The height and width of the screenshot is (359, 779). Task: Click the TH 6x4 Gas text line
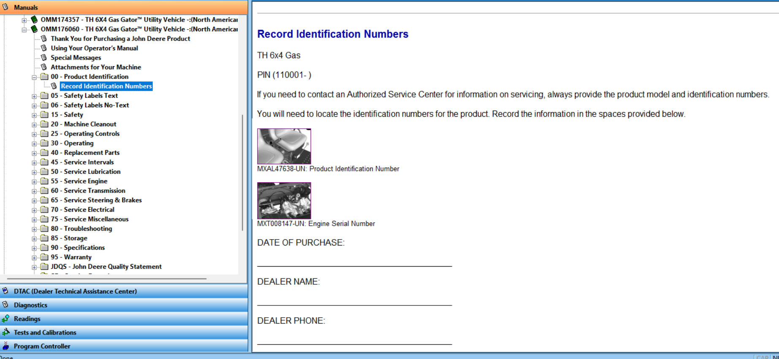click(279, 55)
